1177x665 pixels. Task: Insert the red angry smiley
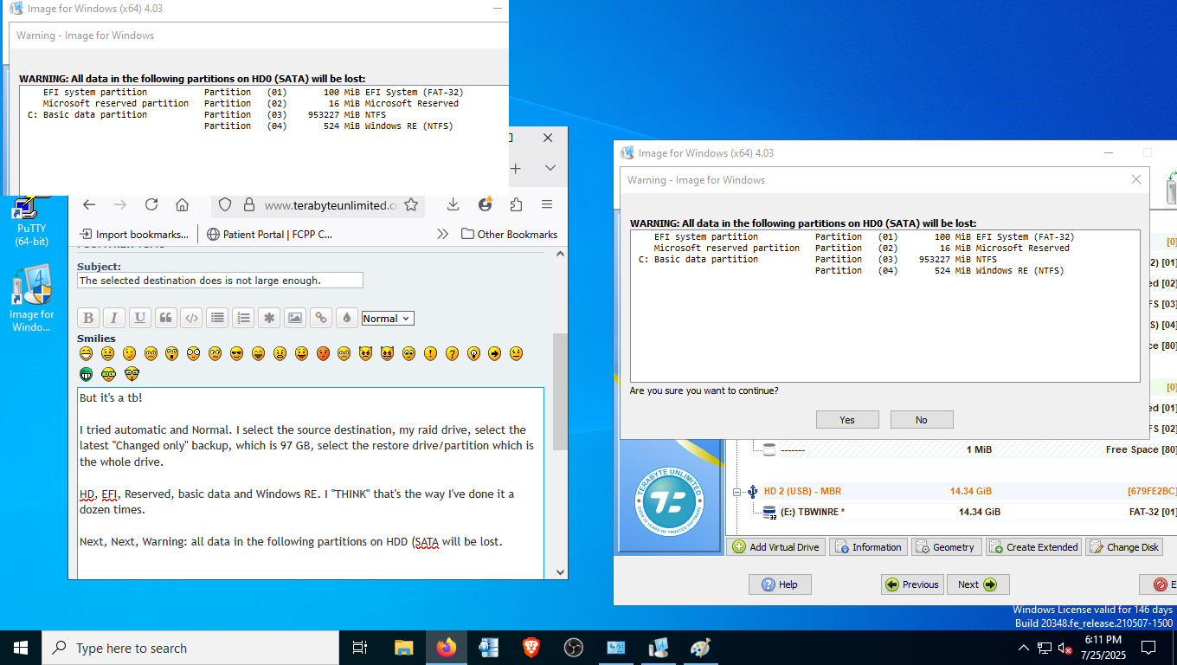click(x=323, y=353)
